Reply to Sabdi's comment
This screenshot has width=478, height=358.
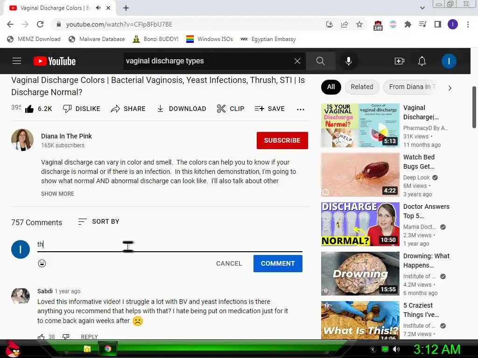pos(89,337)
